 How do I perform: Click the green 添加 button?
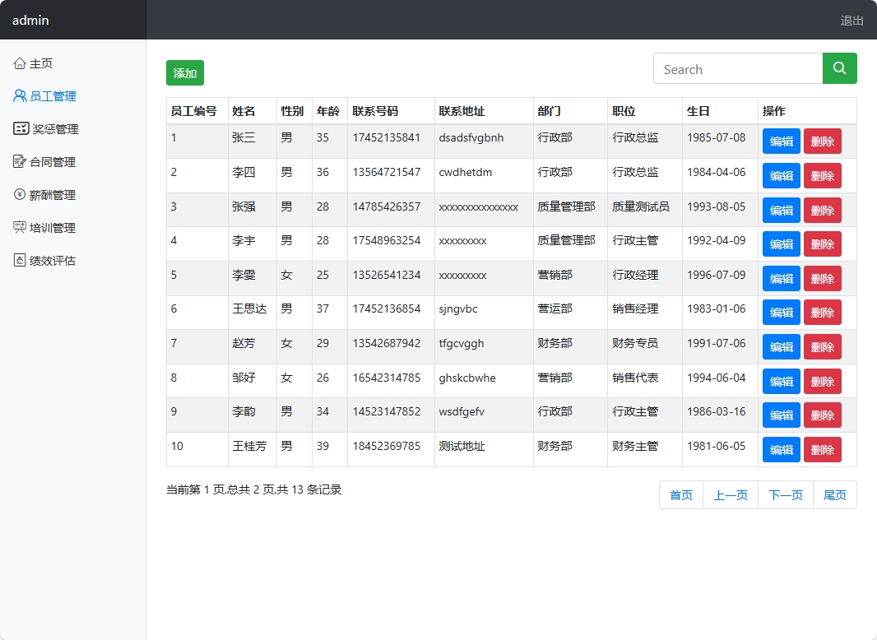pos(184,73)
